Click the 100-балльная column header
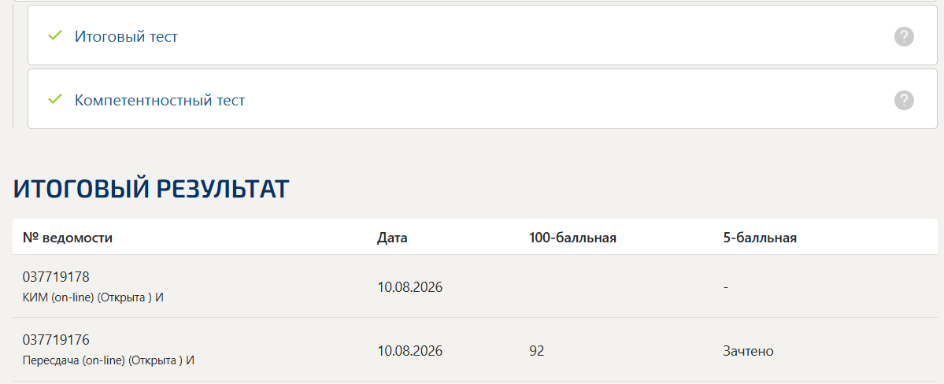The height and width of the screenshot is (384, 944). tap(572, 238)
